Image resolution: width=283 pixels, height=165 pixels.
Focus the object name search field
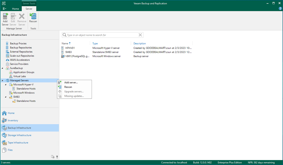[x=103, y=35]
